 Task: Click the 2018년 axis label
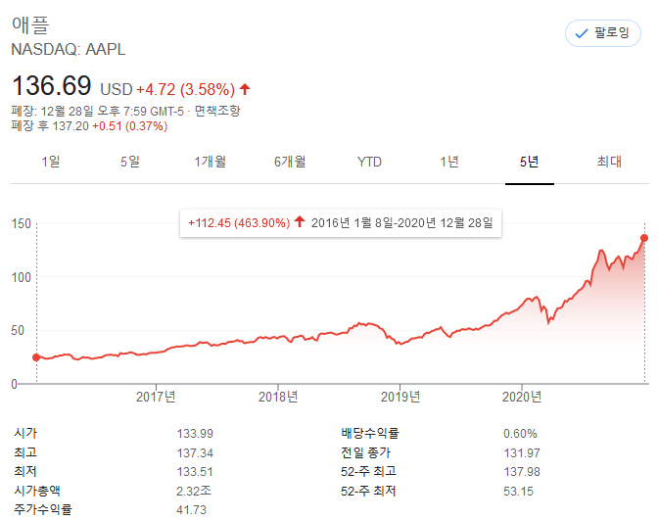(278, 397)
